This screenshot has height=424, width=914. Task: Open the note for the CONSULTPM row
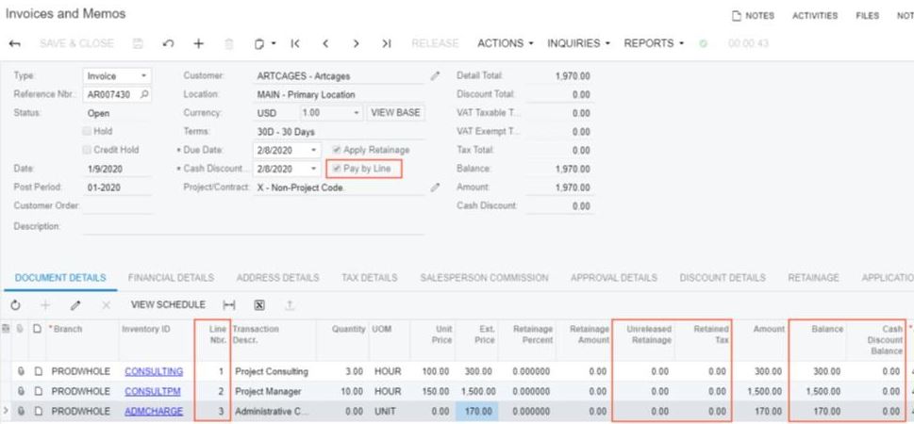pyautogui.click(x=38, y=391)
